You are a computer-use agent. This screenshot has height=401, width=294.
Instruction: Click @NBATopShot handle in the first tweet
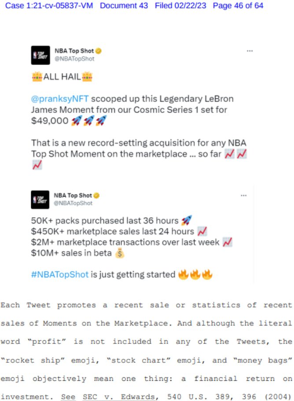(x=74, y=59)
